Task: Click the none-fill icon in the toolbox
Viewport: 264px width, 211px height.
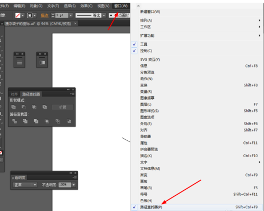Action: (x=1, y=153)
